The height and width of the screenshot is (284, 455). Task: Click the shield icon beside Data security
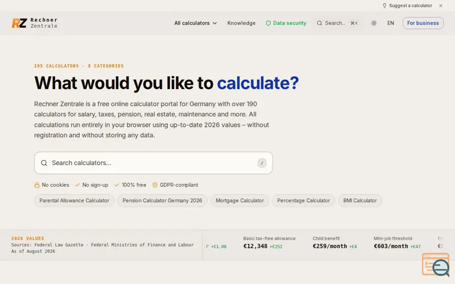(268, 23)
